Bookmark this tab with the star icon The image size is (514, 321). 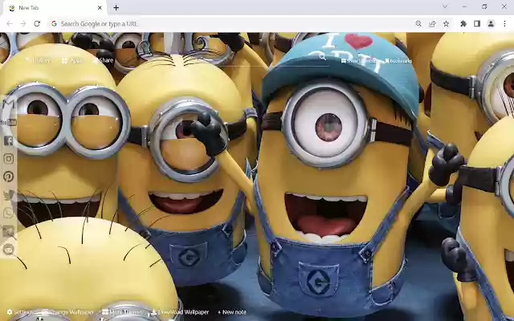click(x=447, y=23)
